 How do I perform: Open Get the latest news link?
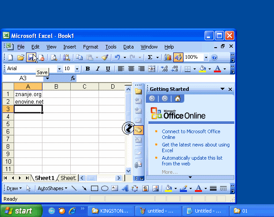tap(195, 147)
